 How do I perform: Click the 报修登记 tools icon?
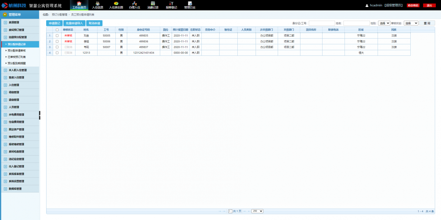171,3
